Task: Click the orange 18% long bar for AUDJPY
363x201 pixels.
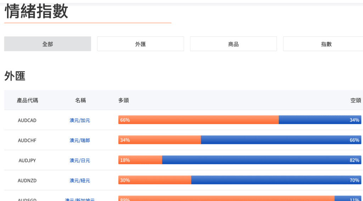Action: point(140,160)
